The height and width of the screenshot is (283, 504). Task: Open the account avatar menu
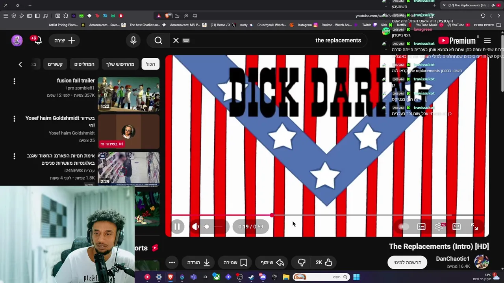(x=17, y=40)
